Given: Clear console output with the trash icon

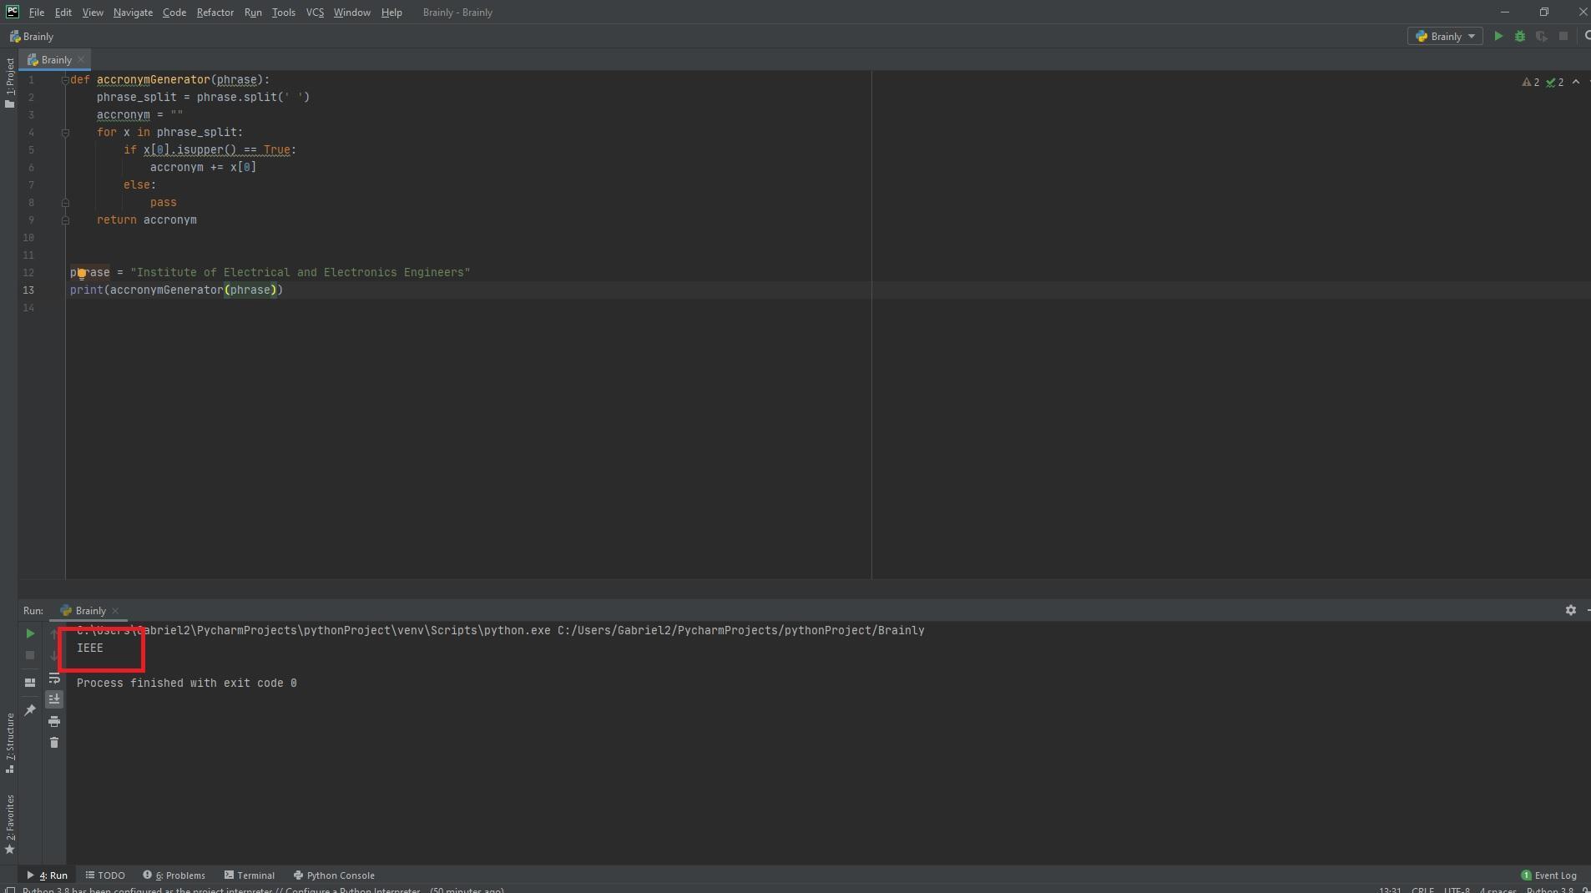Looking at the screenshot, I should pyautogui.click(x=54, y=743).
